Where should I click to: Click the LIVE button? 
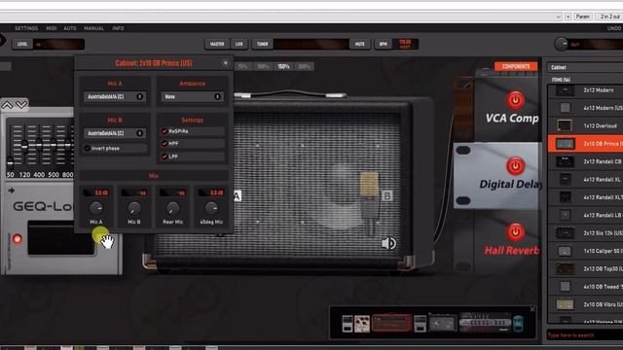coord(239,44)
